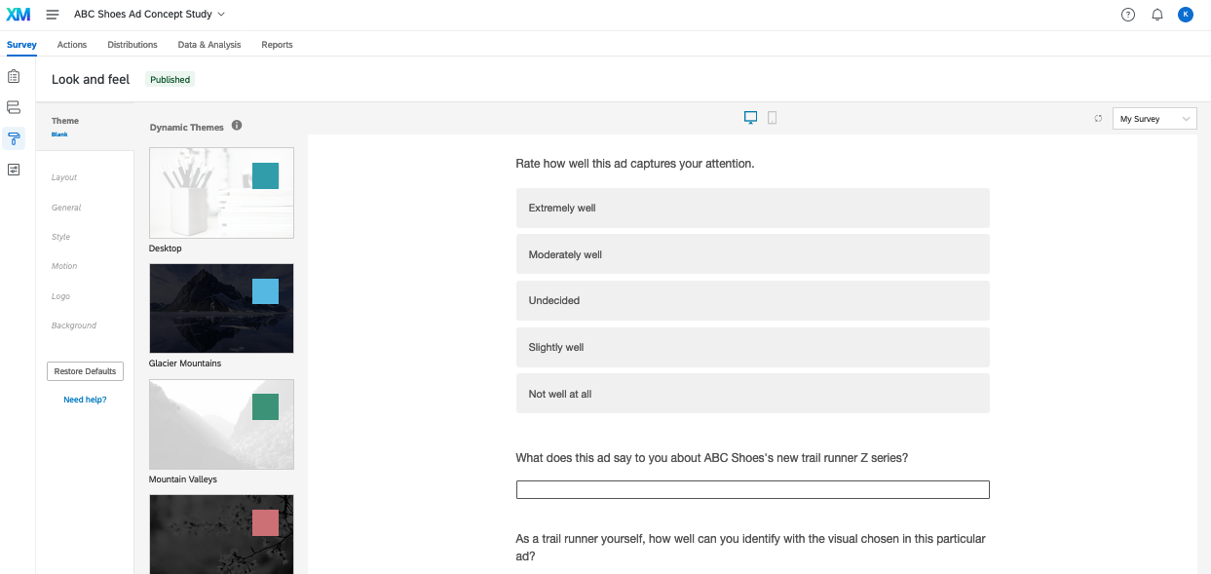This screenshot has height=574, width=1211.
Task: Open the survey flow sidebar icon
Action: (x=14, y=107)
